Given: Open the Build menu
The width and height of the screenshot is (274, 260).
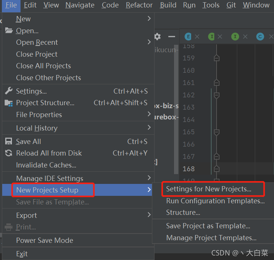Looking at the screenshot, I should point(168,5).
